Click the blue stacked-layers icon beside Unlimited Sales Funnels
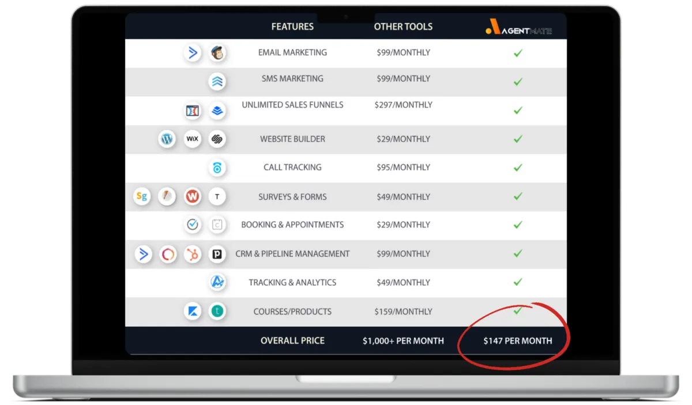The height and width of the screenshot is (405, 692). 217,111
